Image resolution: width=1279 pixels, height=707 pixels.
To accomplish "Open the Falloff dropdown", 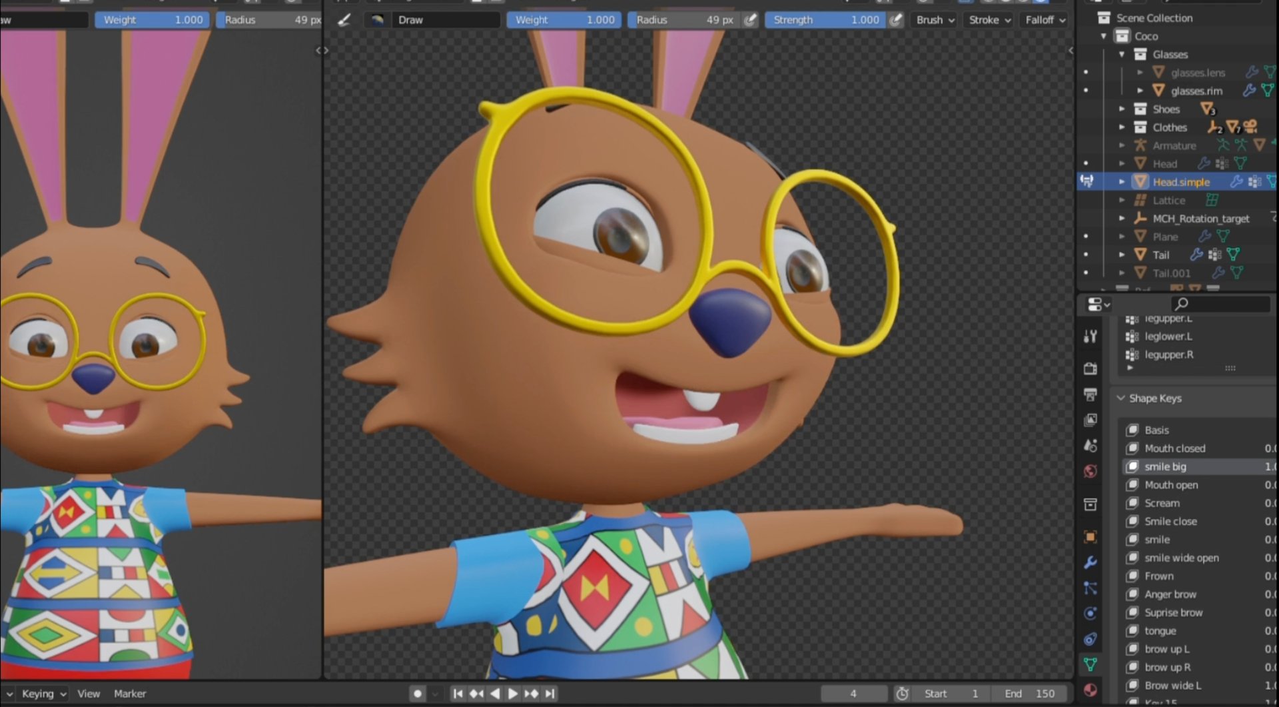I will click(1045, 20).
